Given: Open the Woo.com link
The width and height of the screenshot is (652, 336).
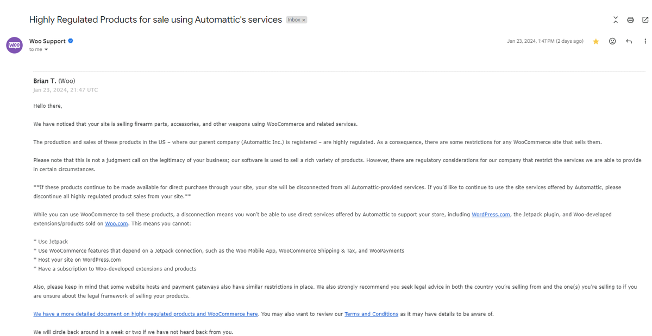Looking at the screenshot, I should [x=117, y=223].
